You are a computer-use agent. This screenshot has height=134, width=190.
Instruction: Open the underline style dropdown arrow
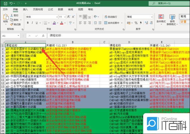40,23
